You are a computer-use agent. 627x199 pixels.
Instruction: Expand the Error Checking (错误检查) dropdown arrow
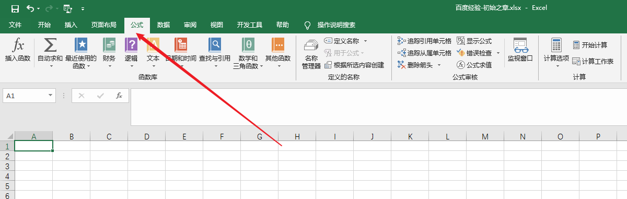point(498,53)
